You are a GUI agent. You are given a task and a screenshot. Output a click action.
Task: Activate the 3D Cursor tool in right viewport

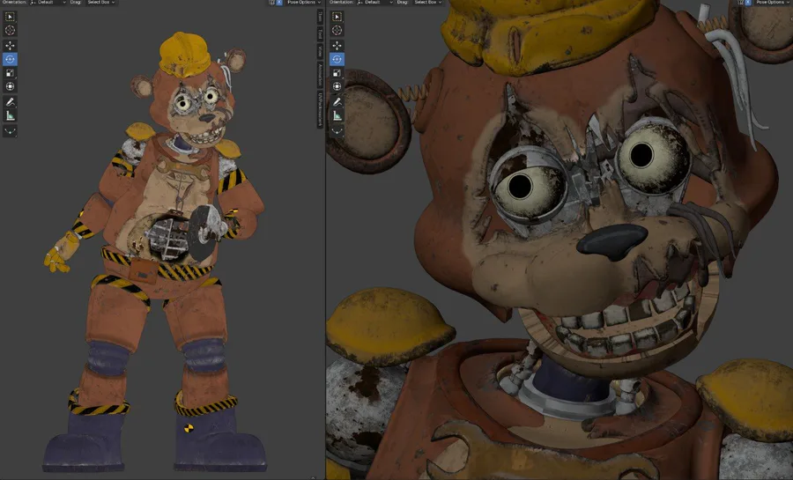(337, 30)
